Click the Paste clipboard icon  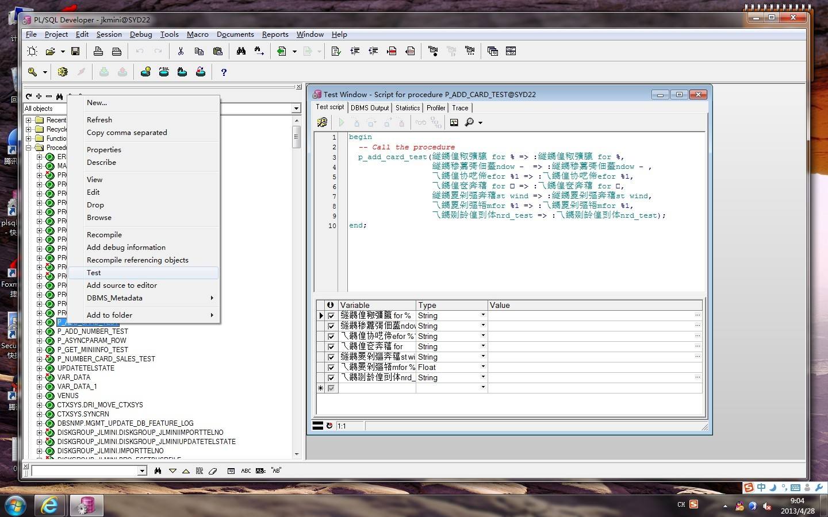pos(217,51)
